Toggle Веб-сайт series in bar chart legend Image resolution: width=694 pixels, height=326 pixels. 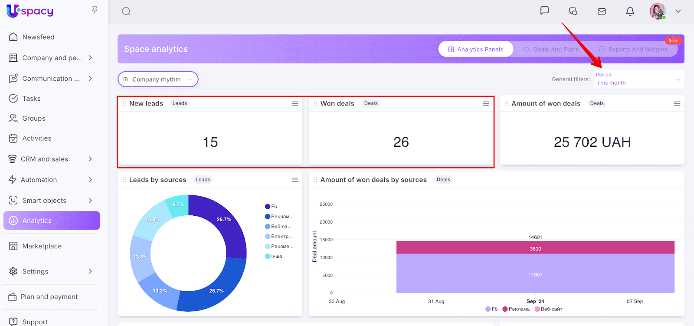549,309
